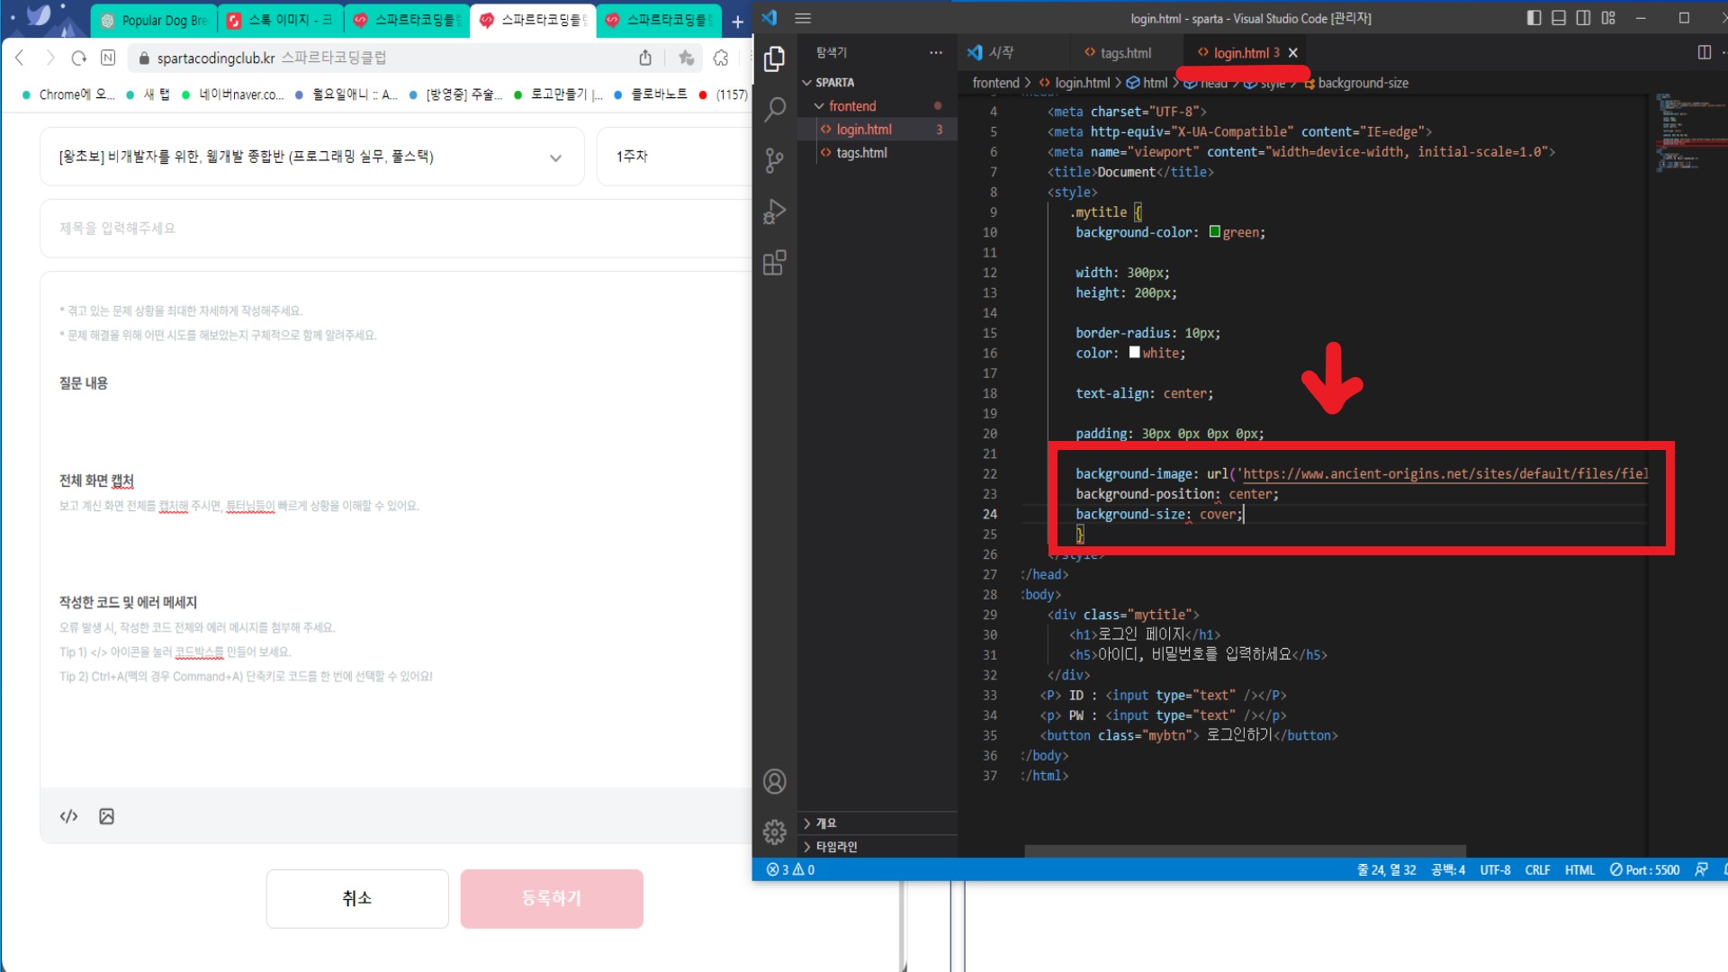Toggle secondary sidebar layout icon

pyautogui.click(x=1583, y=18)
